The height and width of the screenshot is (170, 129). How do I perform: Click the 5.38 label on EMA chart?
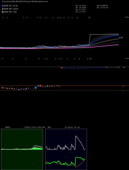121,38
